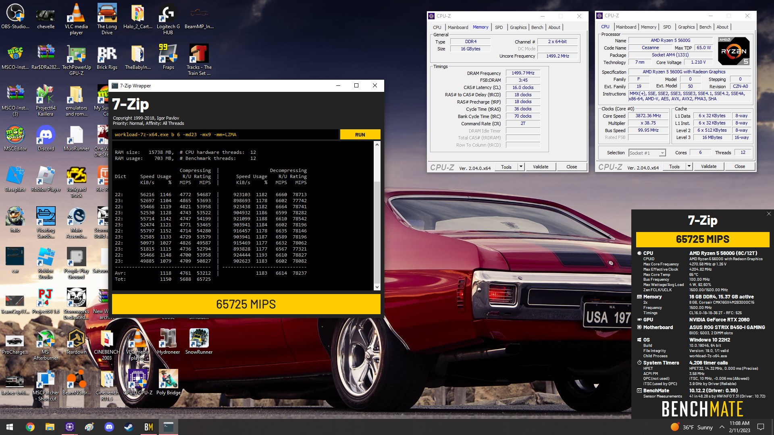Show hidden system tray icons

point(722,427)
